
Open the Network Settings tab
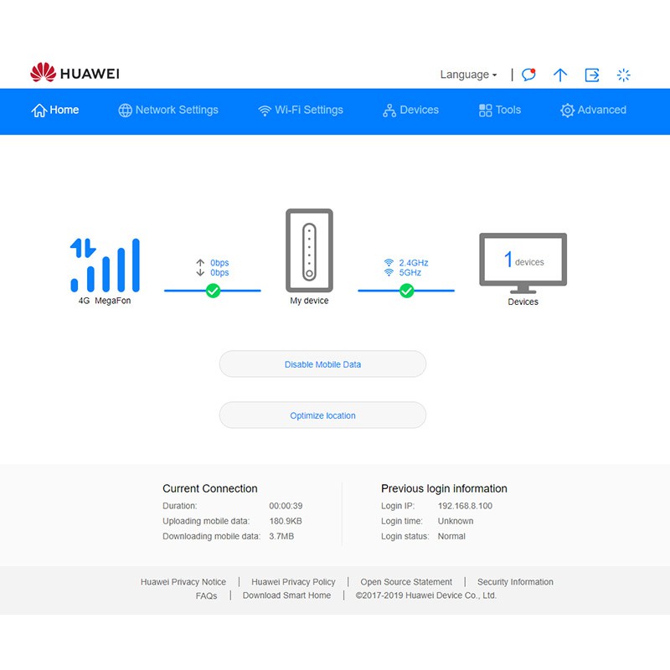click(x=167, y=110)
